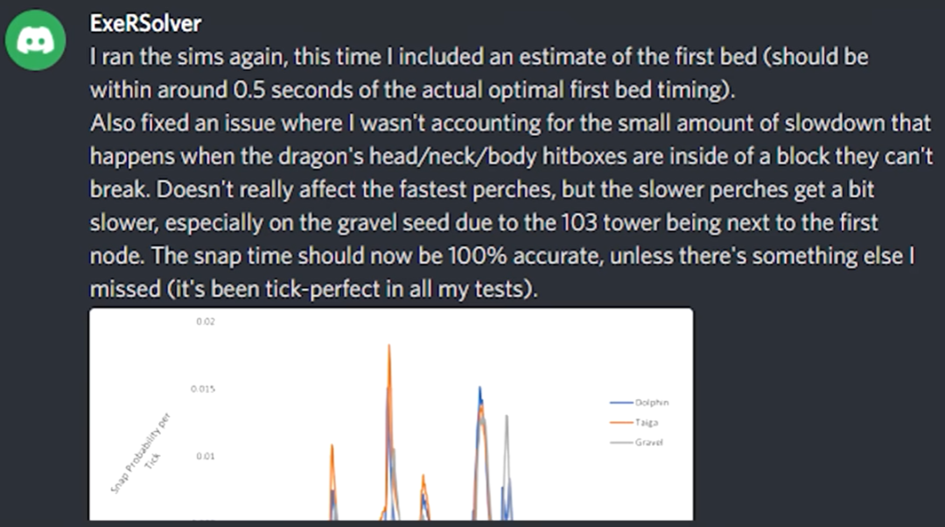Image resolution: width=945 pixels, height=527 pixels.
Task: Click the Gravel legend label
Action: (x=649, y=442)
